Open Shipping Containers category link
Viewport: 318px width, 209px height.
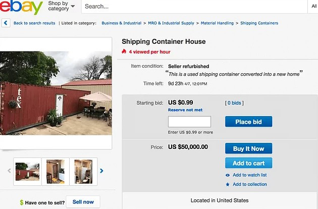pos(259,23)
